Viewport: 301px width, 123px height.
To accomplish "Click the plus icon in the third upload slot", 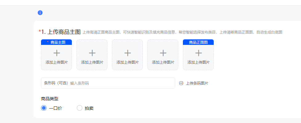I will (x=127, y=53).
